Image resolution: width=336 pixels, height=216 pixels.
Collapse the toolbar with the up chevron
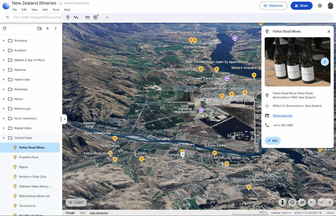[x=107, y=17]
